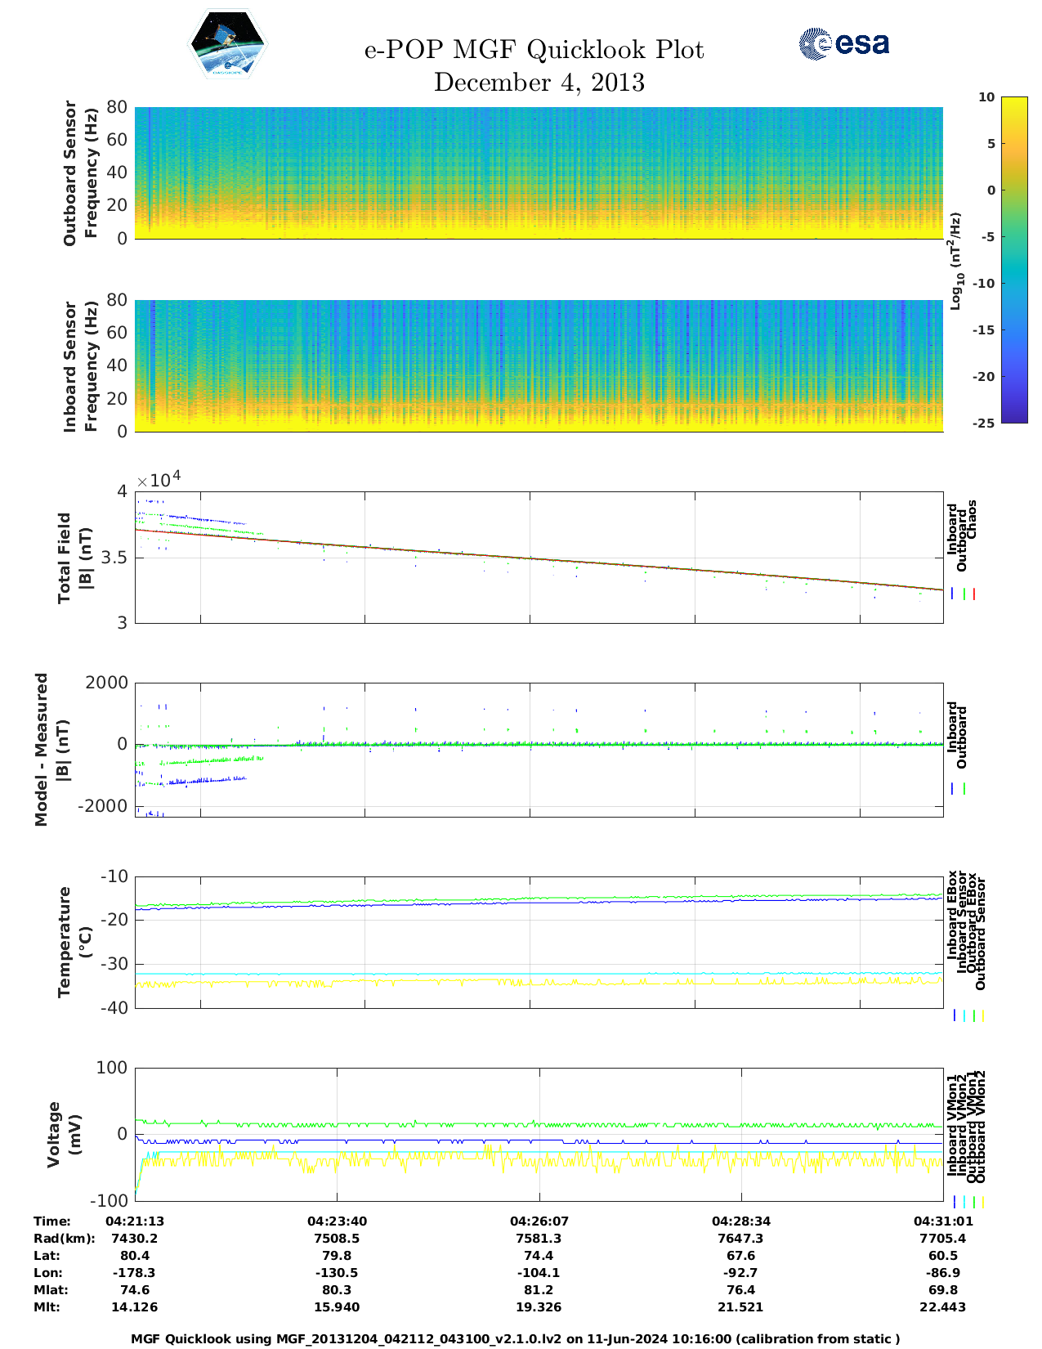The image size is (1042, 1349).
Task: Click the December 4, 2013 date text
Action: pos(539,83)
